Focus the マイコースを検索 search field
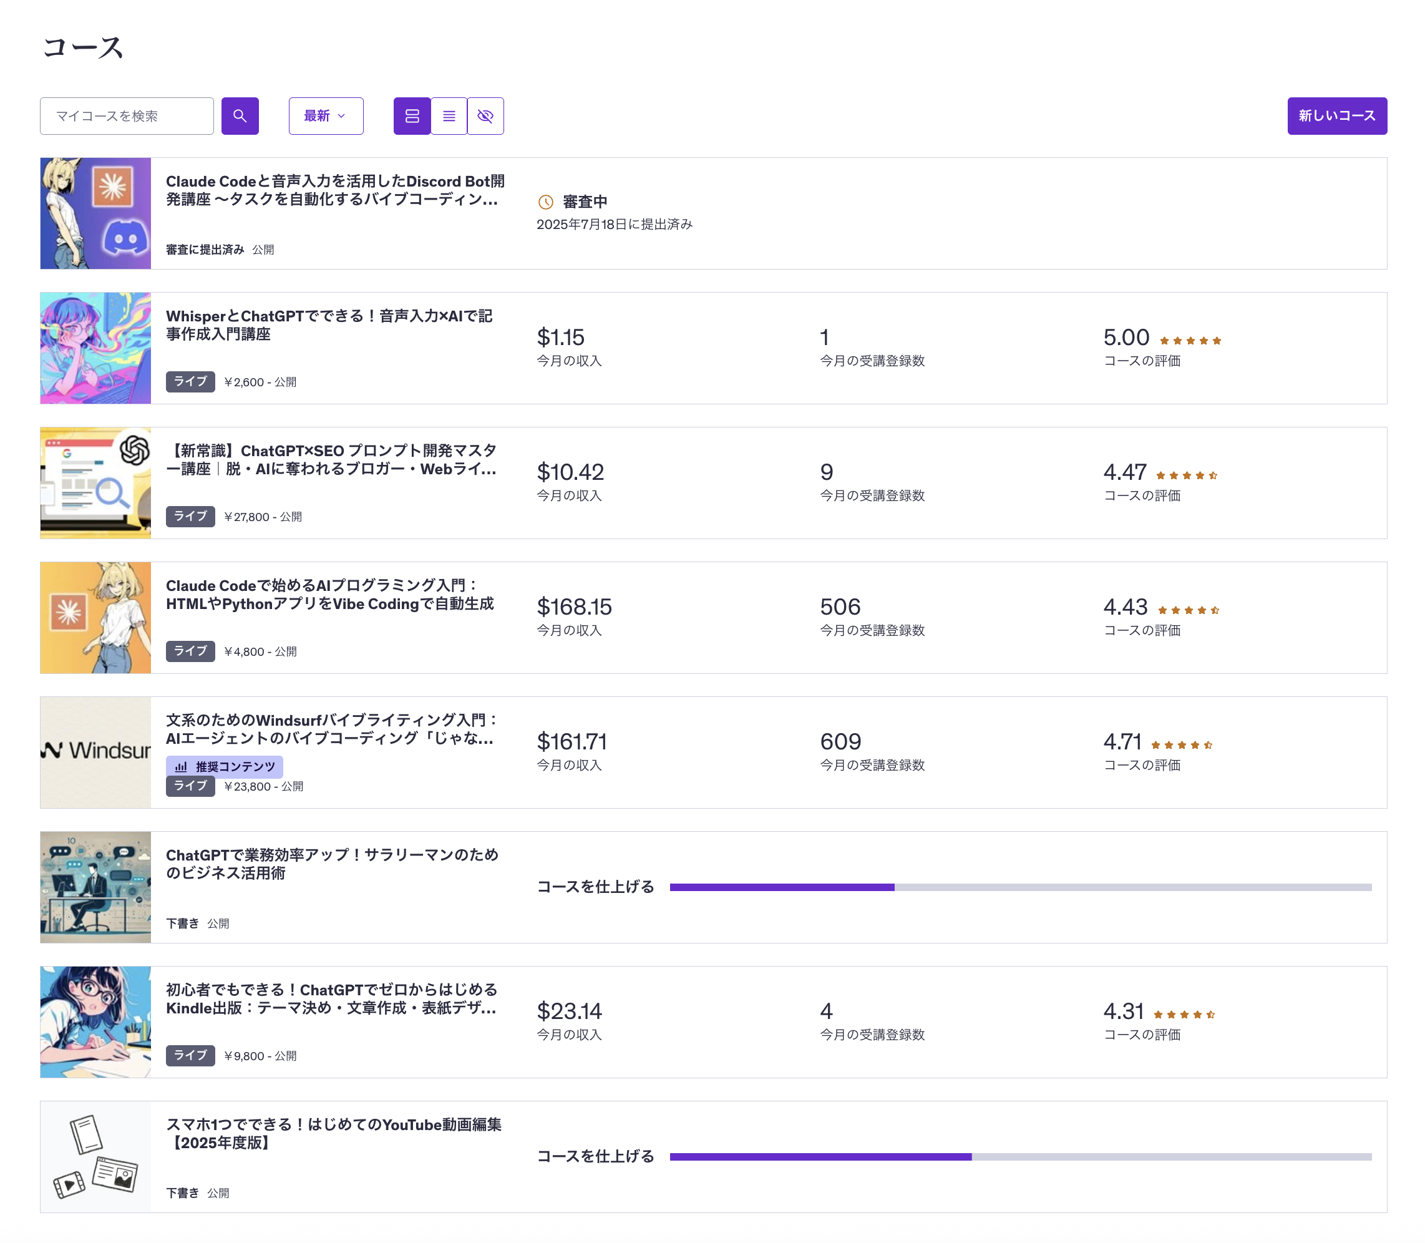 [127, 116]
